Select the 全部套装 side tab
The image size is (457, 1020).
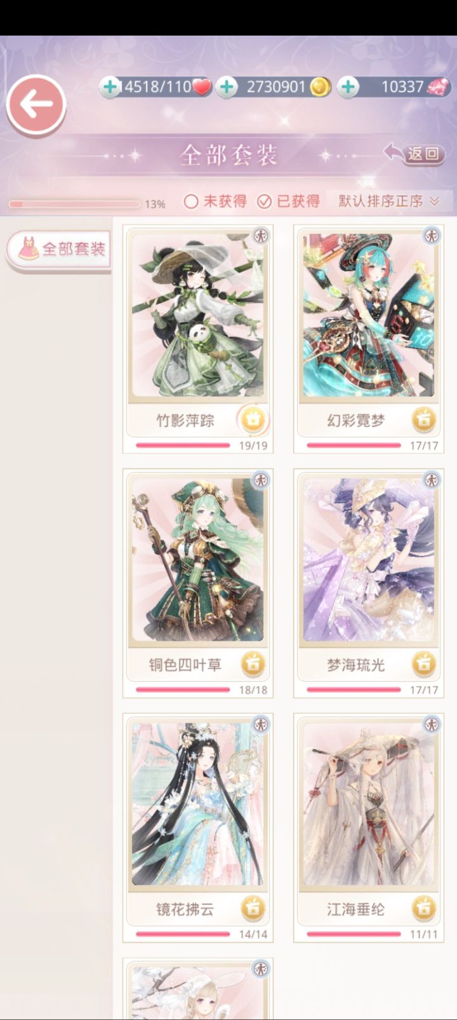[59, 248]
